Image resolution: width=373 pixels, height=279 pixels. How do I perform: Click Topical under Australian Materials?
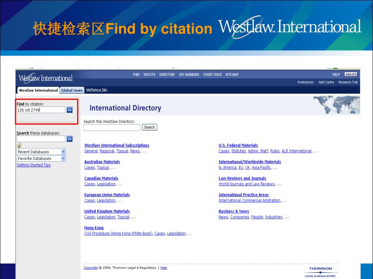click(x=103, y=167)
